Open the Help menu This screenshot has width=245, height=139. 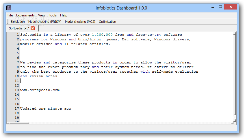64,15
